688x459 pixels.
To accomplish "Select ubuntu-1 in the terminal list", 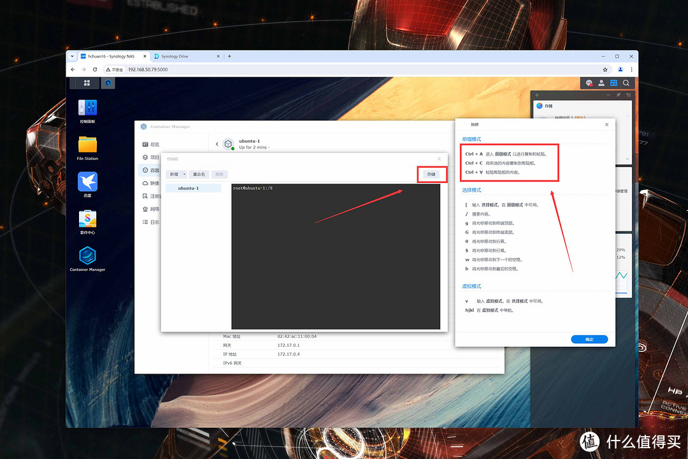I will pos(189,188).
